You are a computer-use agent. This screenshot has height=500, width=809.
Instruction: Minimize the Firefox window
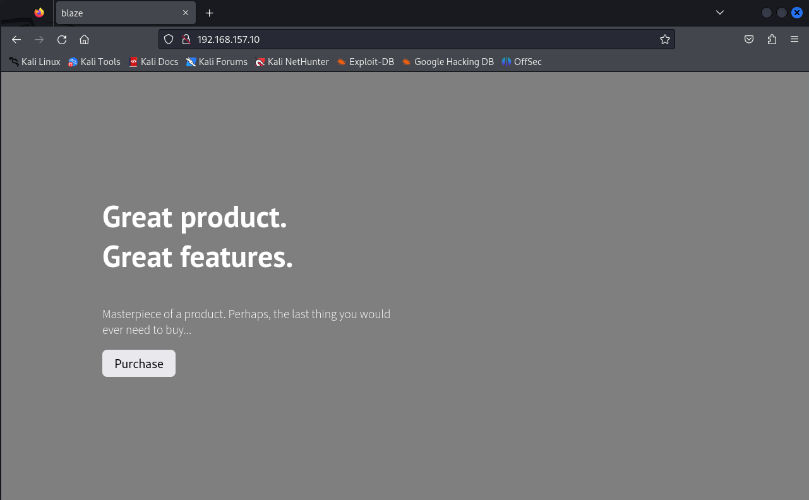(767, 13)
